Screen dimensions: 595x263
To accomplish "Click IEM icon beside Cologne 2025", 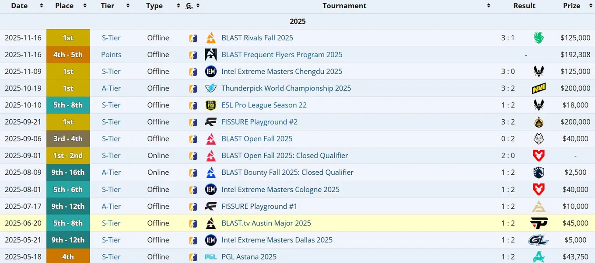I will click(211, 189).
